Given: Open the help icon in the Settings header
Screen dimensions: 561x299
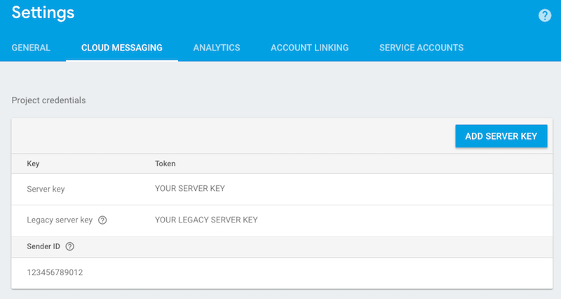Looking at the screenshot, I should click(x=545, y=15).
